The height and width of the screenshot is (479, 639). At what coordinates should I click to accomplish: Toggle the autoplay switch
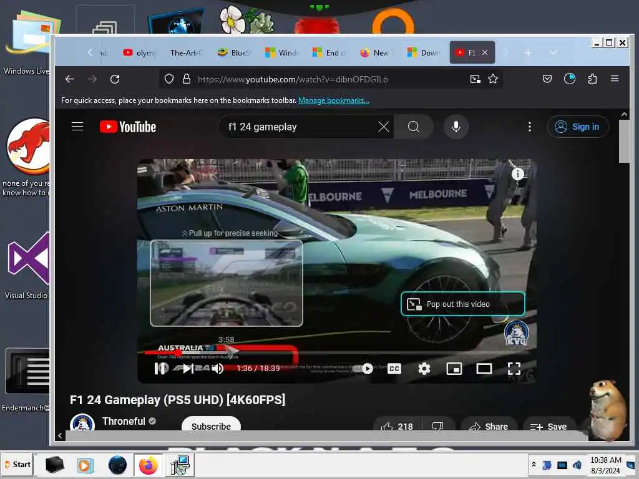tap(364, 369)
